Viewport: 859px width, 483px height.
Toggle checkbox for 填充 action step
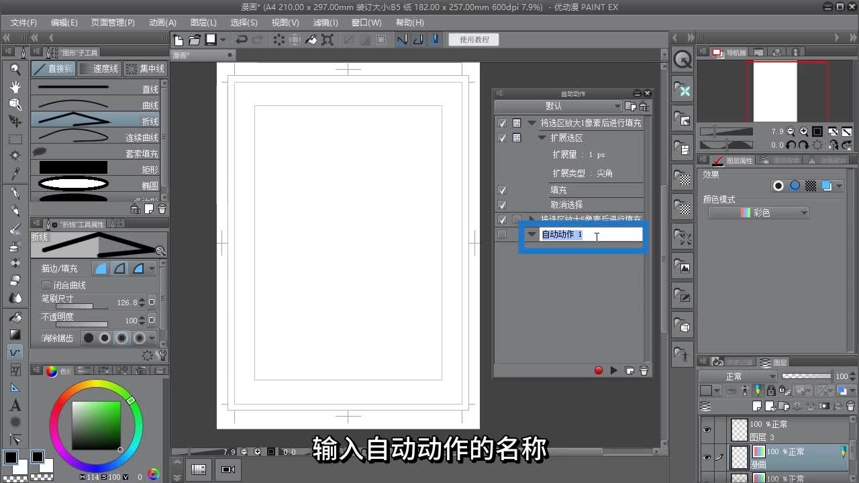pyautogui.click(x=502, y=190)
